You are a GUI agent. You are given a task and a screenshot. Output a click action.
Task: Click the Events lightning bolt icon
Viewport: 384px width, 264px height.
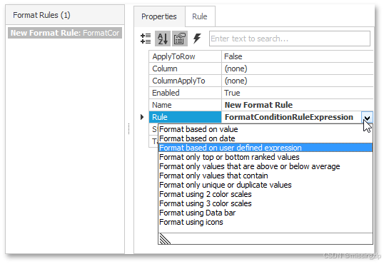click(x=197, y=39)
